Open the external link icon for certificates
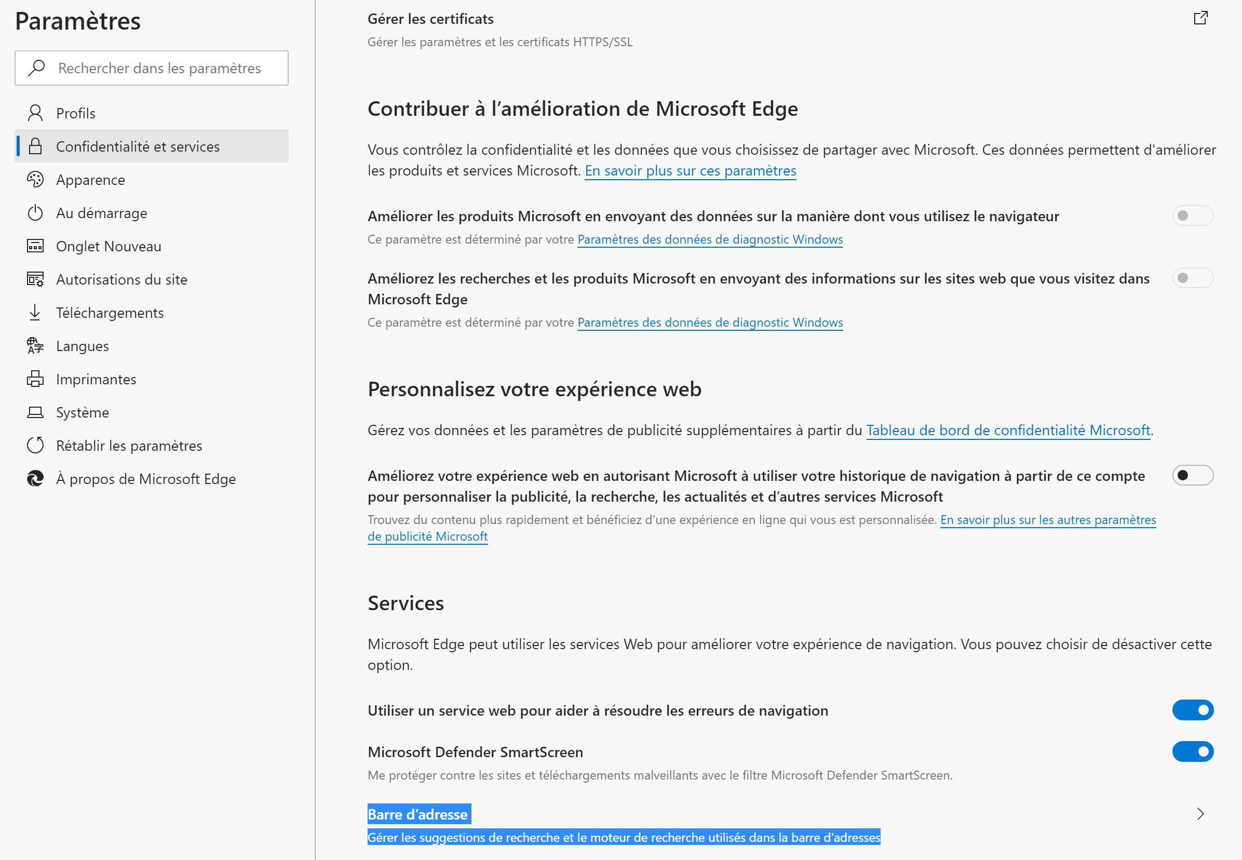Screen dimensions: 1242x860 pyautogui.click(x=1200, y=18)
